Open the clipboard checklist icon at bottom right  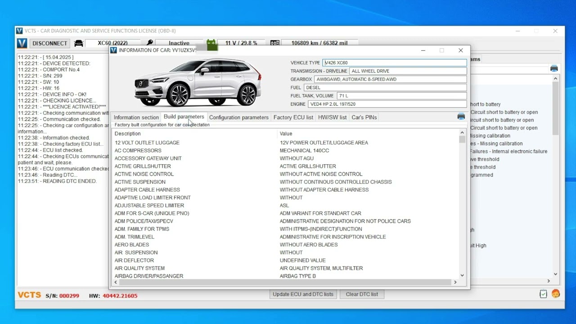[x=543, y=294]
